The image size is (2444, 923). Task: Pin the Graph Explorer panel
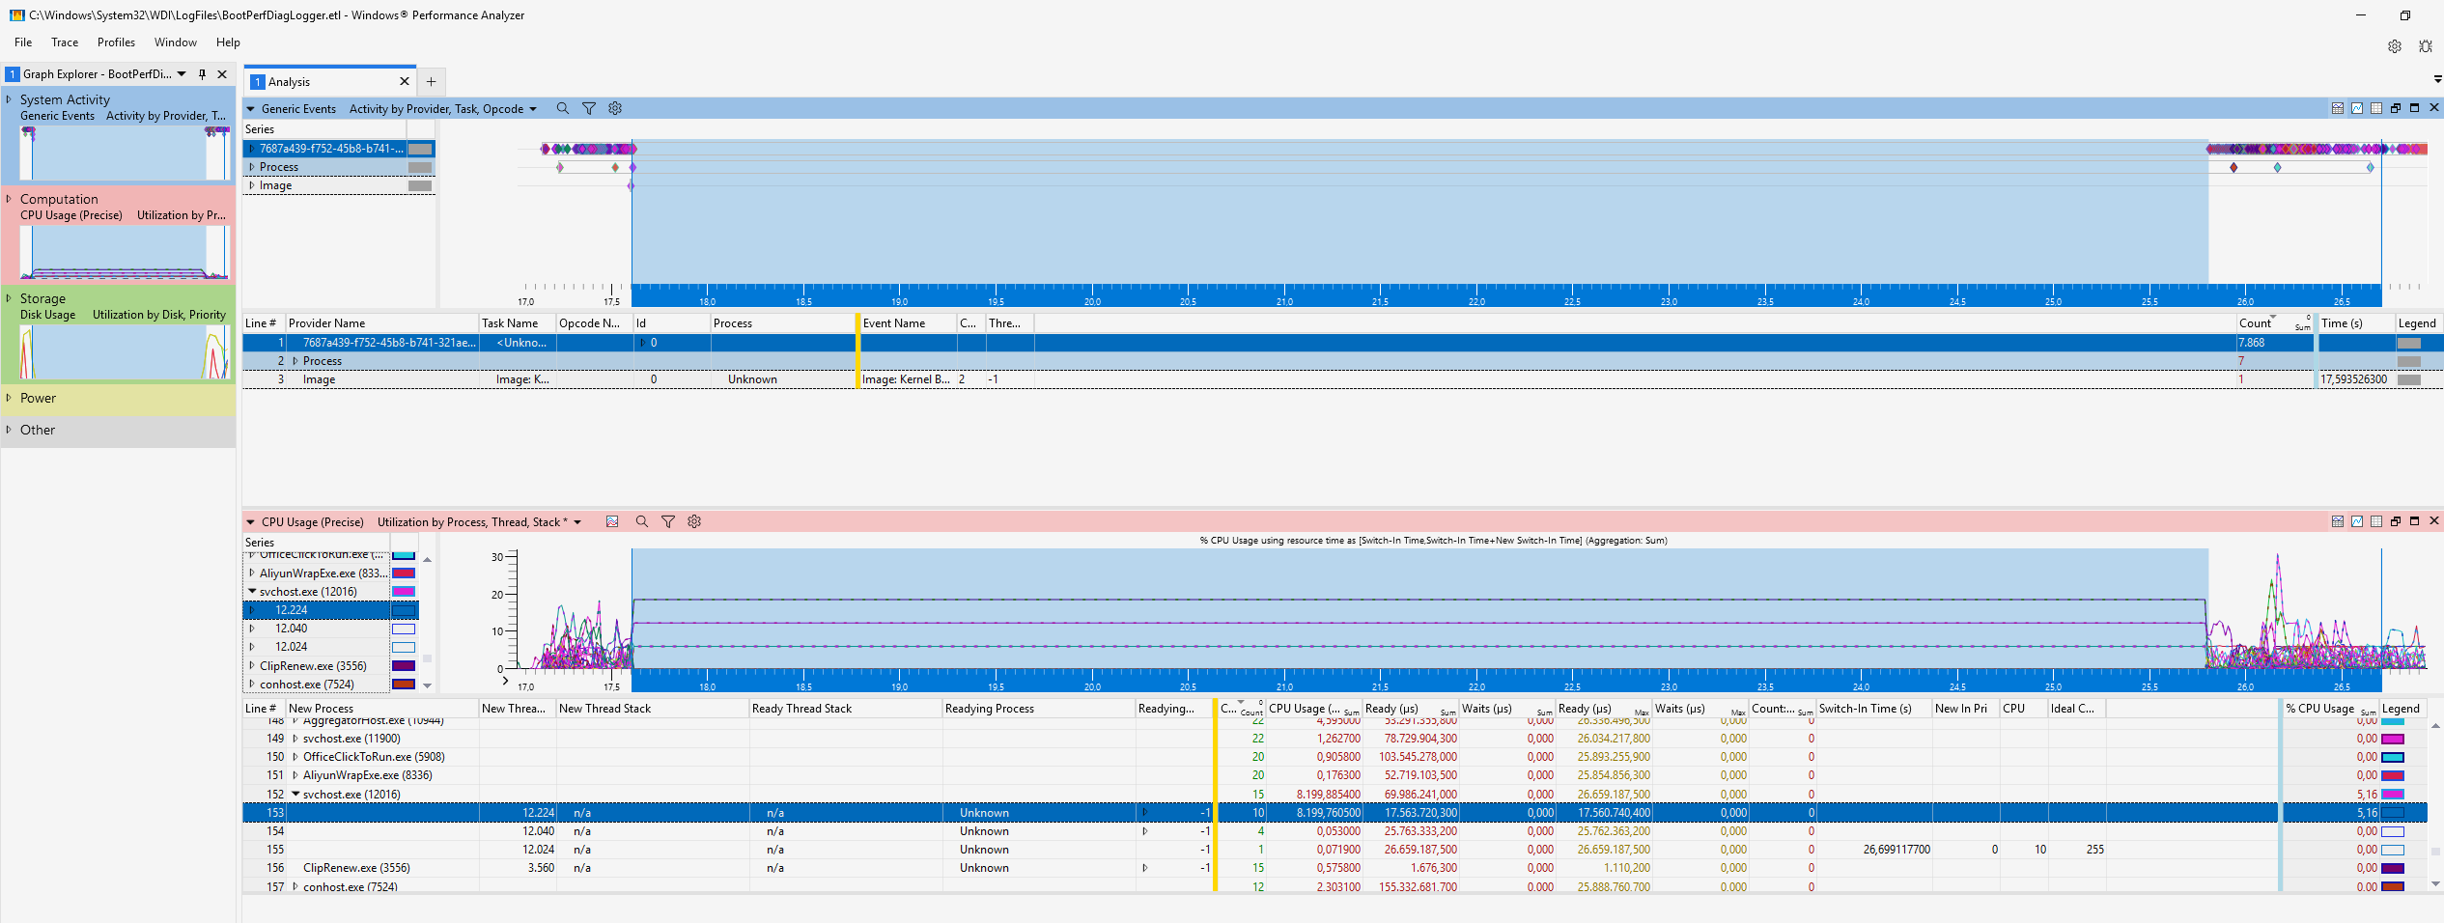[202, 74]
